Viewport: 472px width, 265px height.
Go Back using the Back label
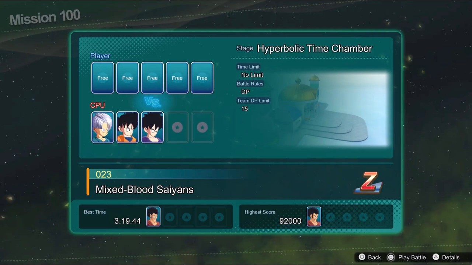[x=374, y=257]
